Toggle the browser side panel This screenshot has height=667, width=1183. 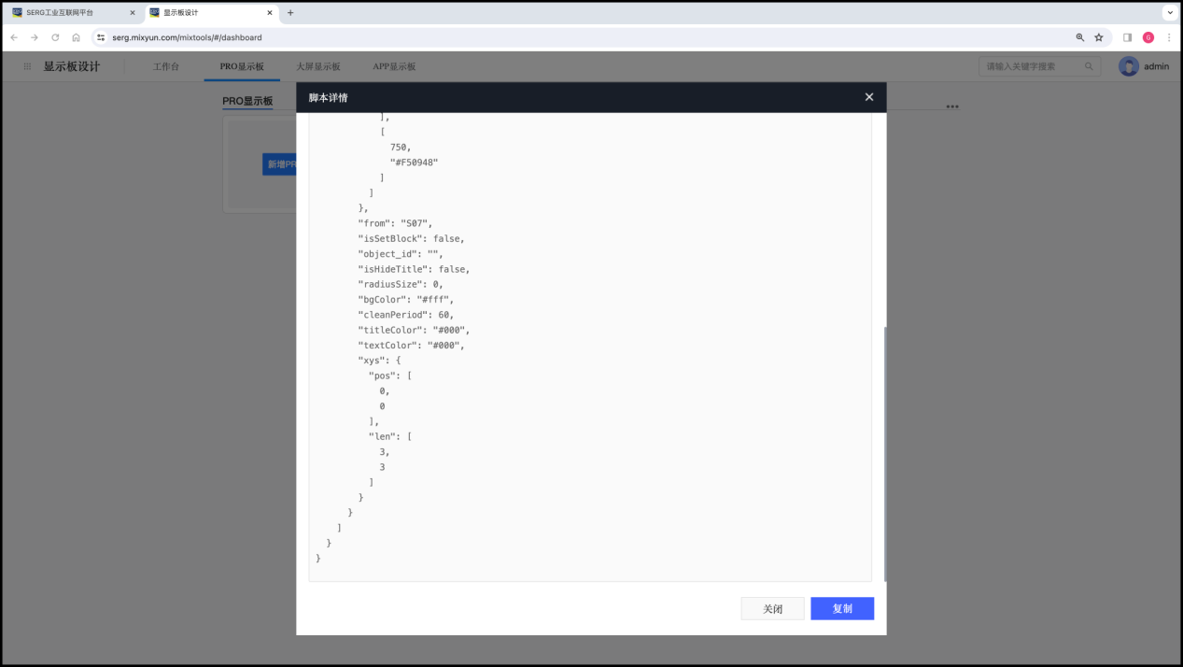point(1127,37)
